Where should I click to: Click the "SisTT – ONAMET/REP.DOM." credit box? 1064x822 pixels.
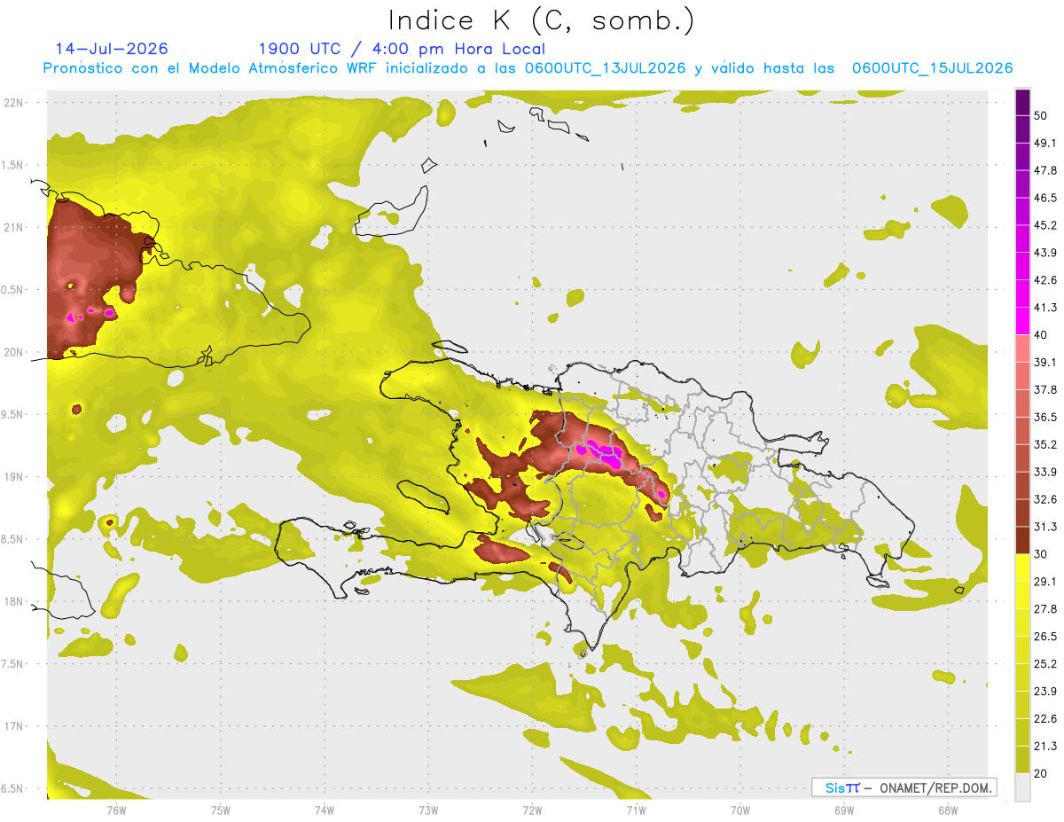(x=904, y=787)
